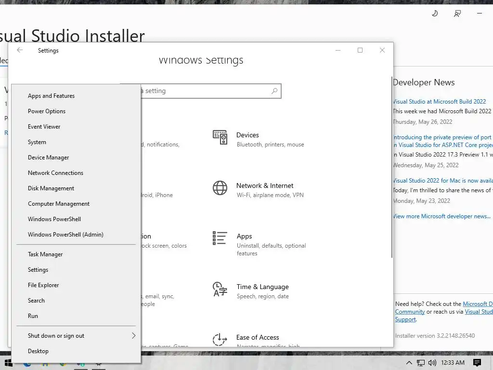Click 'Bluetooth, printers, mouse' description

(x=271, y=145)
